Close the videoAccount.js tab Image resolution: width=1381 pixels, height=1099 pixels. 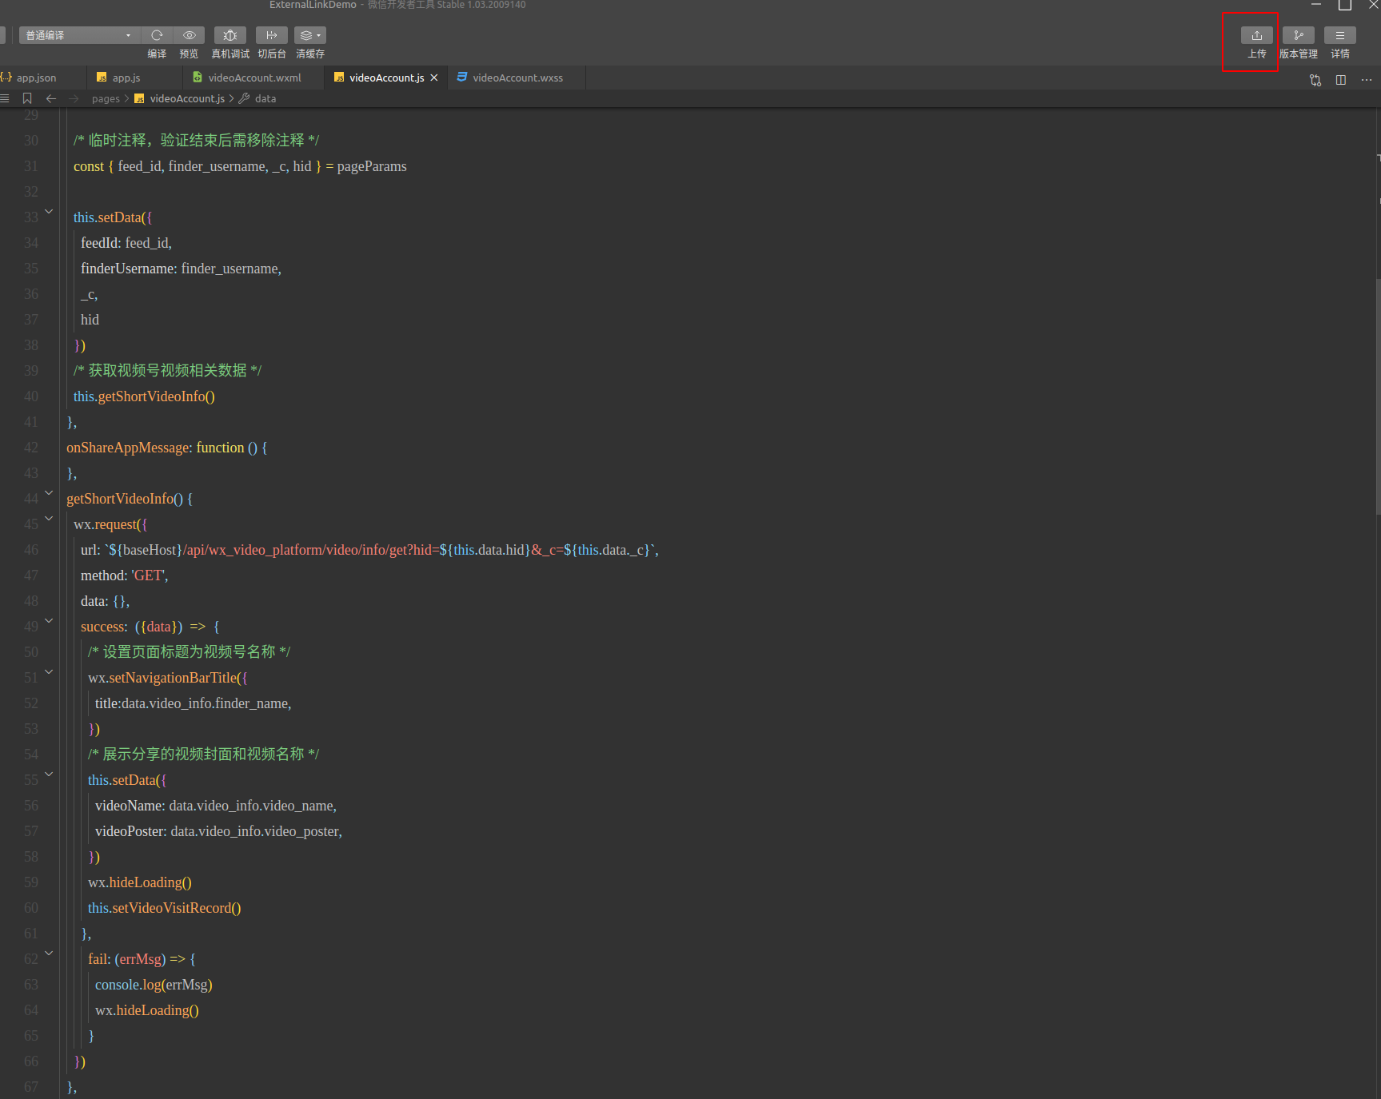point(434,78)
